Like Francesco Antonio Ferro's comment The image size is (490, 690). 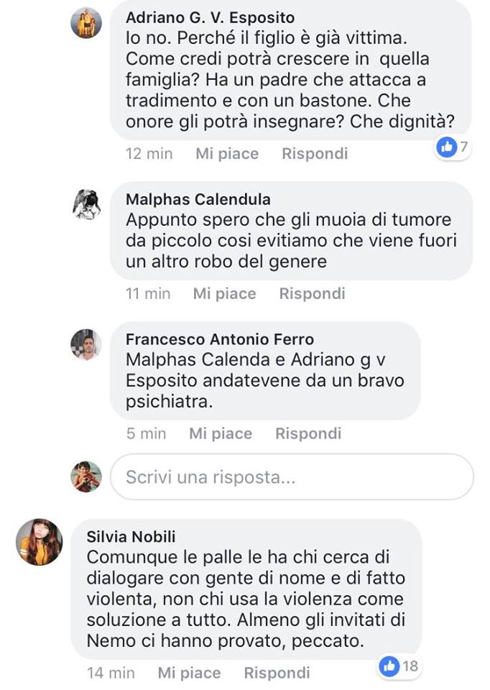(221, 433)
